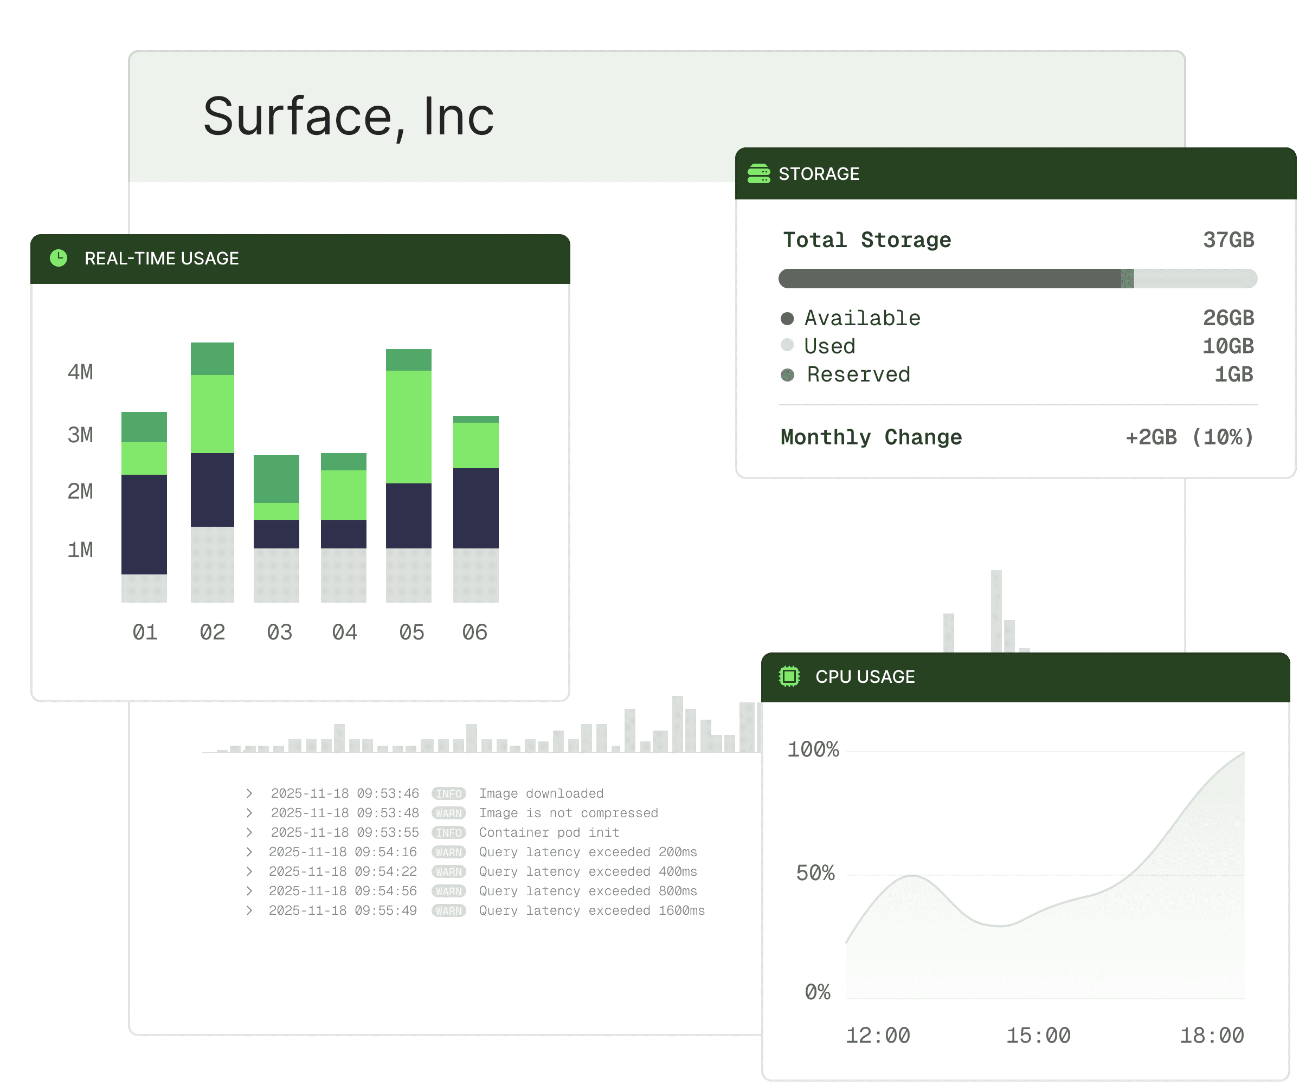Click the CPU chip icon
The width and height of the screenshot is (1312, 1086).
[x=789, y=676]
